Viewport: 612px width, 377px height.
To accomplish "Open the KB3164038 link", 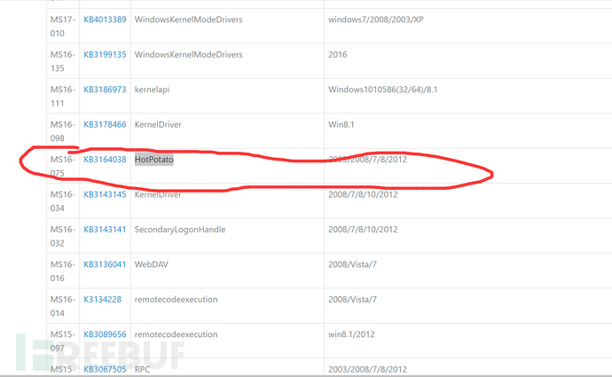I will coord(105,160).
